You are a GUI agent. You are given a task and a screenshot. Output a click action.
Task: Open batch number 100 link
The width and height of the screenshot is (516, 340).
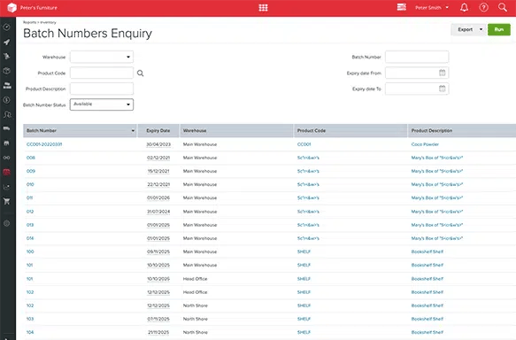click(x=30, y=251)
